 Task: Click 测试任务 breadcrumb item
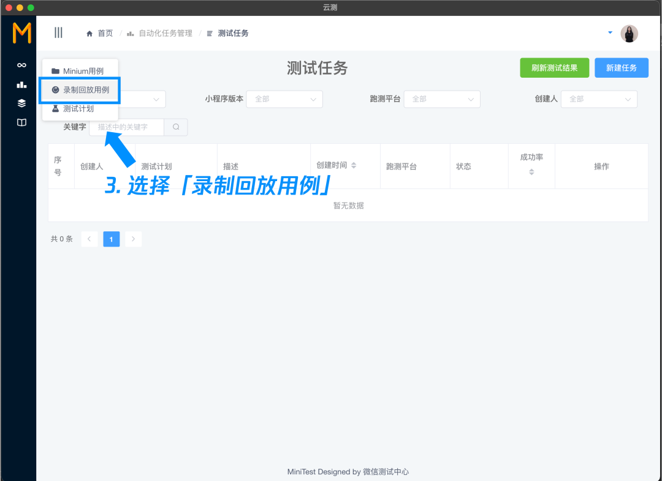click(233, 33)
